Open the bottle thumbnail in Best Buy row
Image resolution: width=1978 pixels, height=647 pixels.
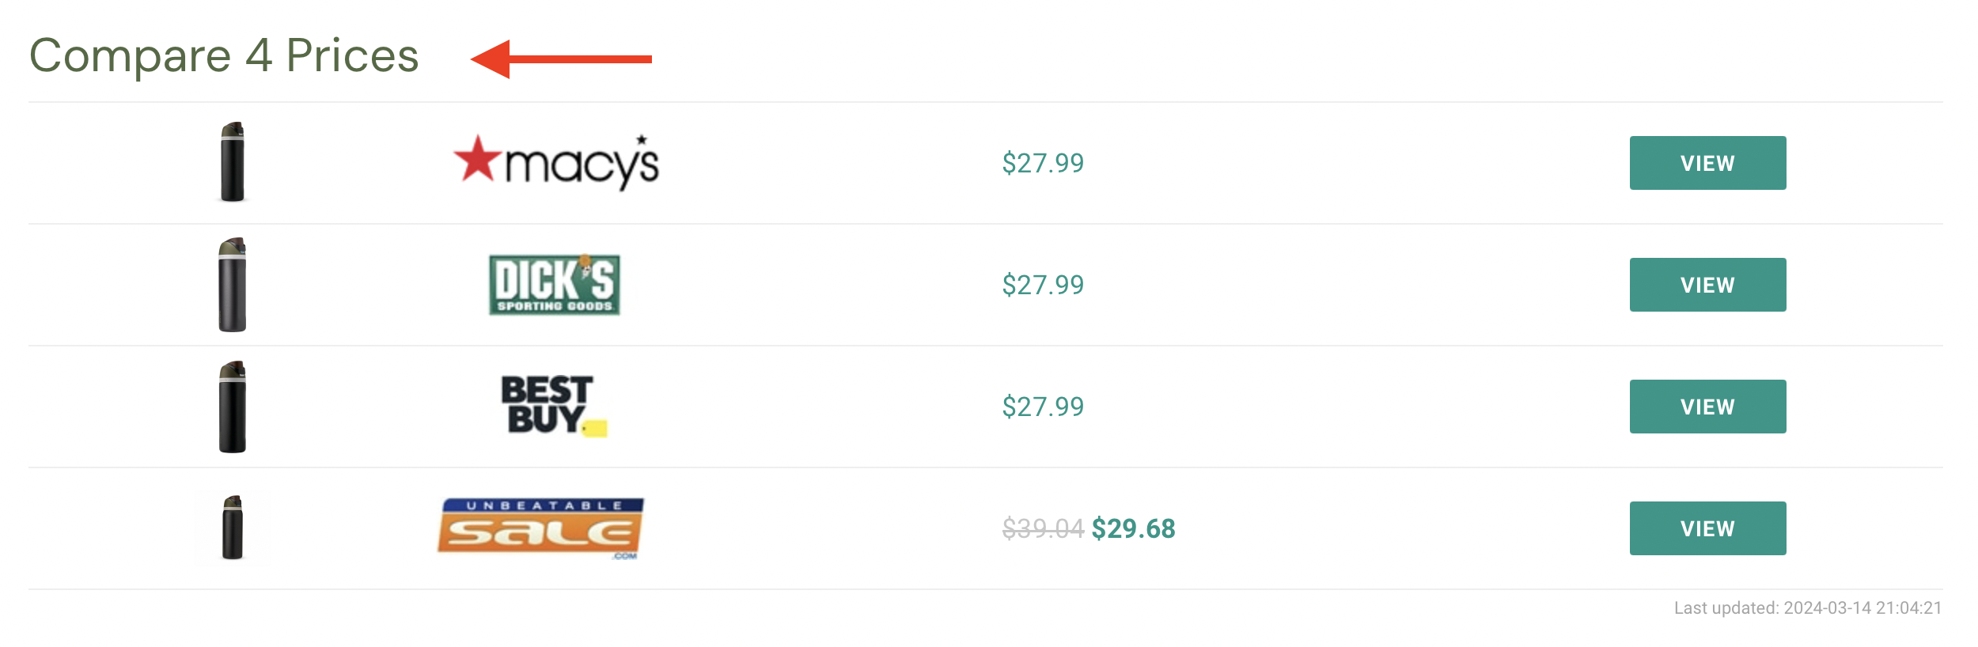[233, 407]
